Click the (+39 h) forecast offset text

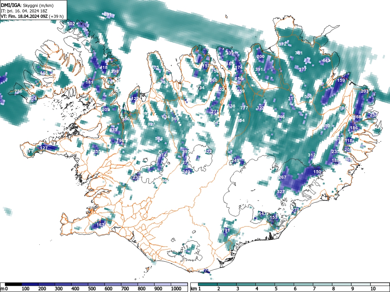[56, 16]
